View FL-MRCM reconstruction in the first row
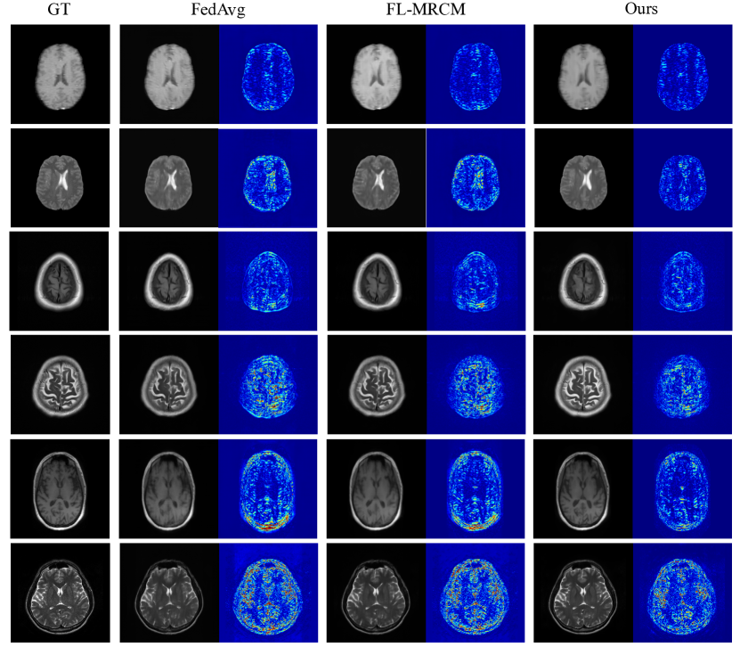The width and height of the screenshot is (740, 647). pos(376,74)
